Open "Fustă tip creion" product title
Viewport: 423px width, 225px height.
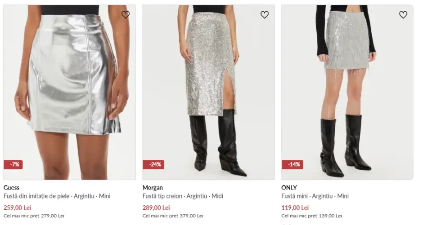click(x=183, y=196)
